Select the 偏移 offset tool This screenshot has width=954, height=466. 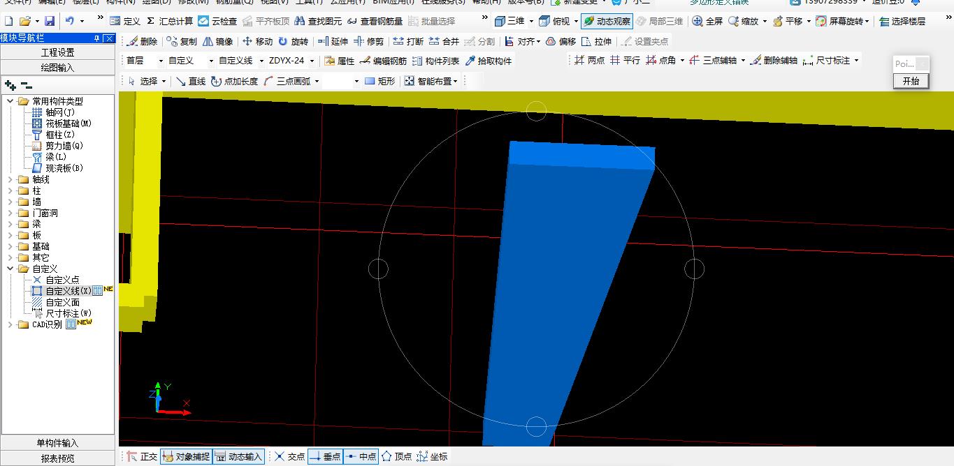[561, 41]
